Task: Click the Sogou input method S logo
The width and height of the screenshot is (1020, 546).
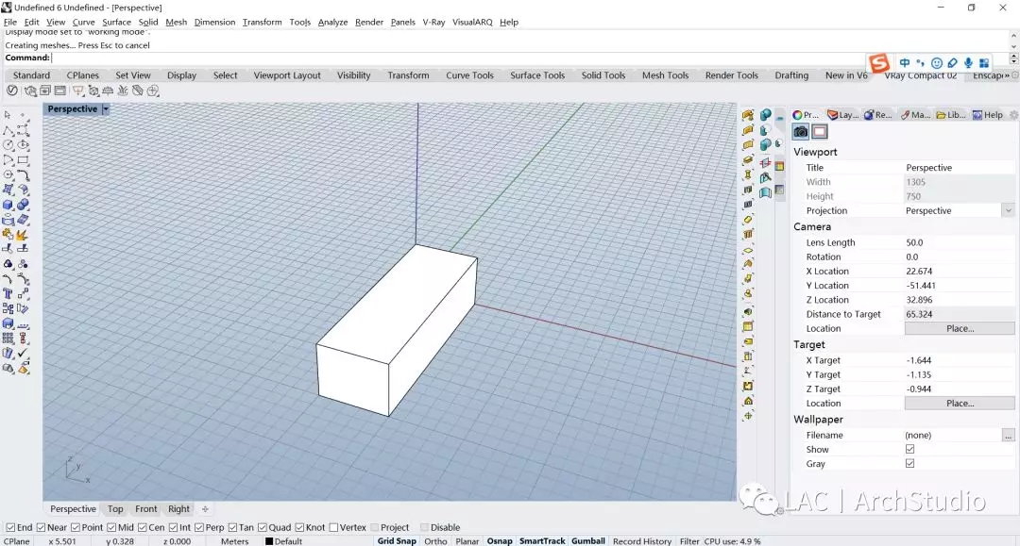Action: click(x=879, y=63)
